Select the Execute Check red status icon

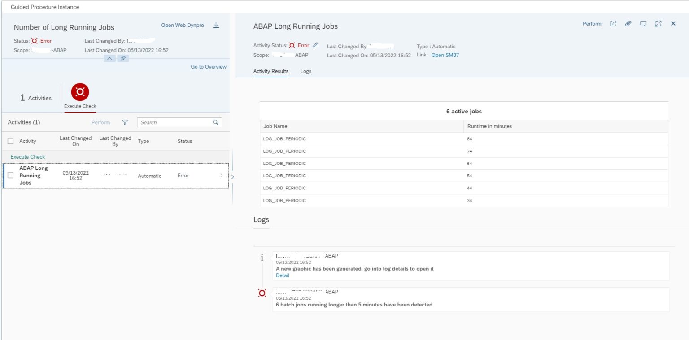[80, 91]
